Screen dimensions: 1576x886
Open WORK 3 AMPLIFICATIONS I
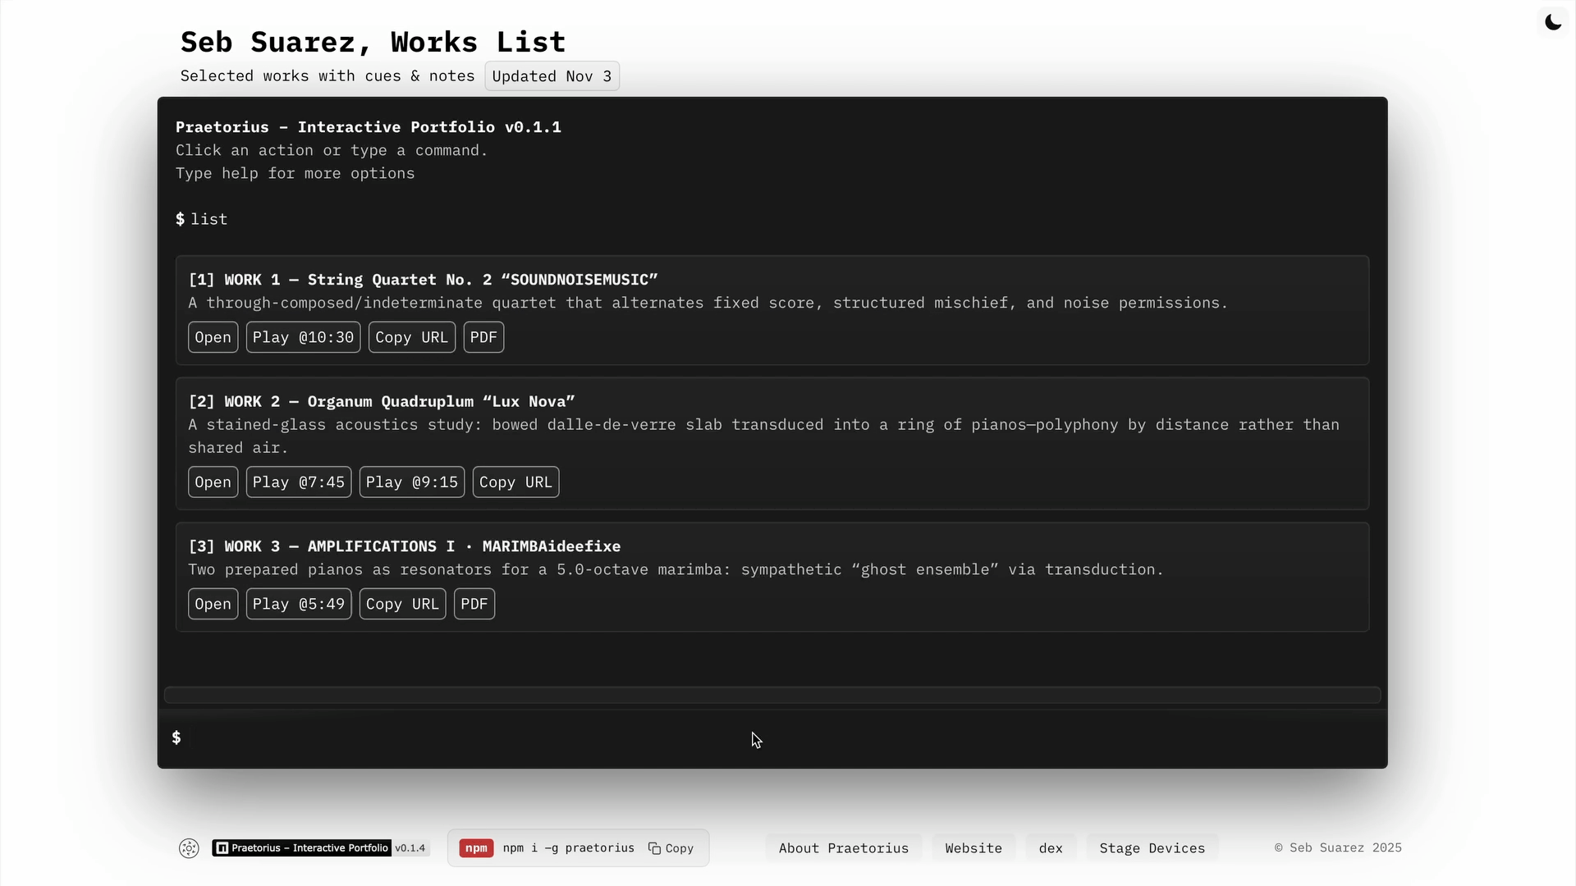coord(213,603)
